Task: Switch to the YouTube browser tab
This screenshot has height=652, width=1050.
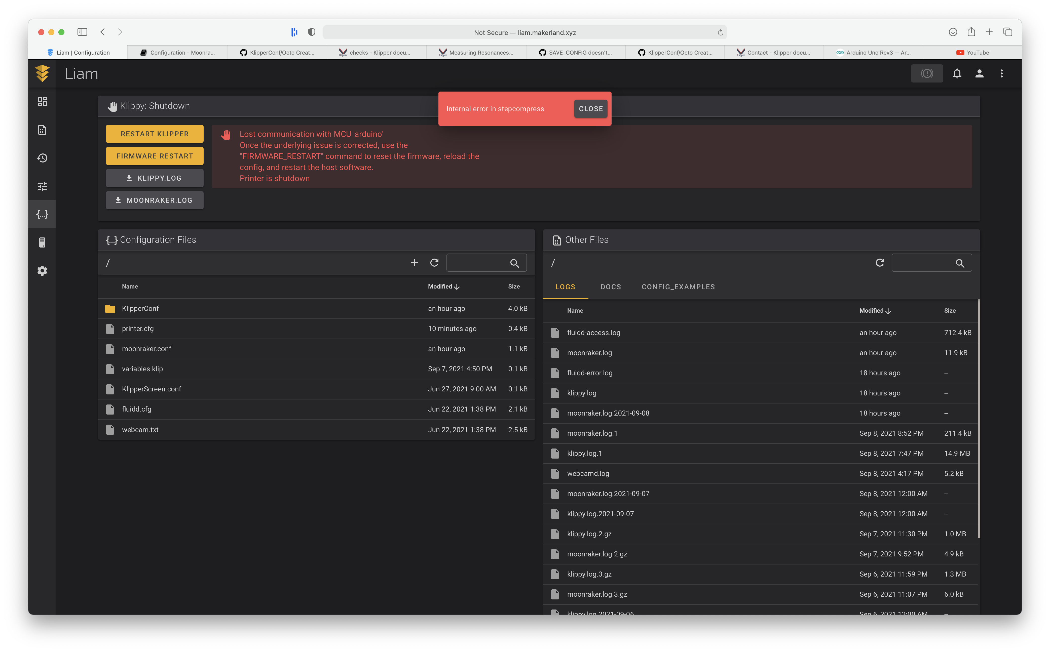Action: (972, 53)
